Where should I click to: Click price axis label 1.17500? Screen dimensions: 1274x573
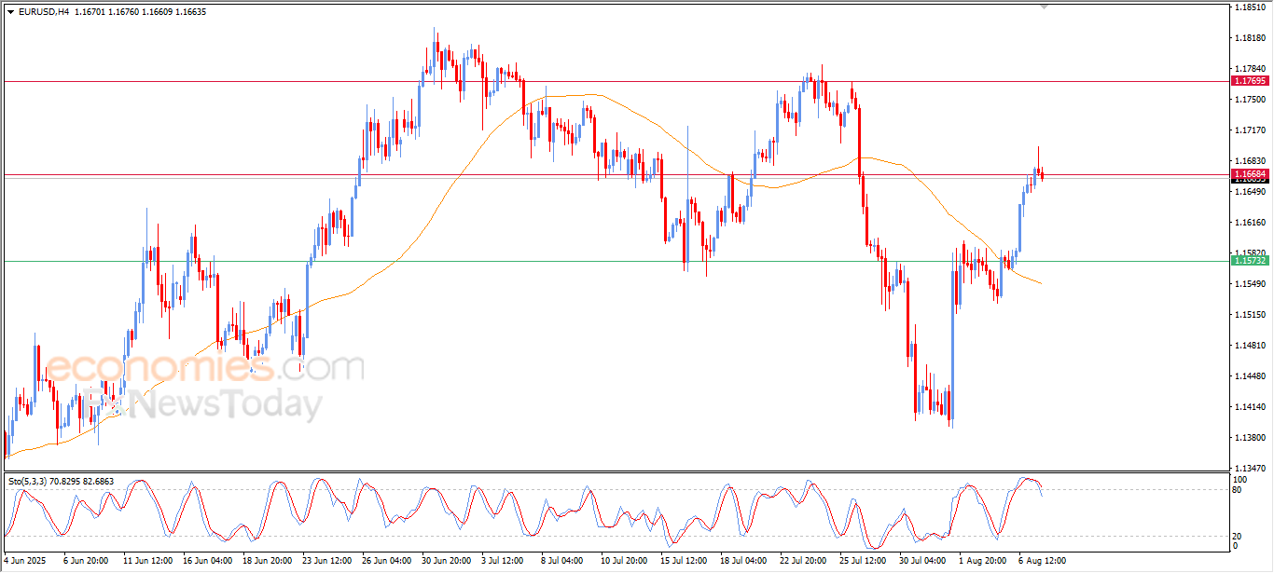1250,100
